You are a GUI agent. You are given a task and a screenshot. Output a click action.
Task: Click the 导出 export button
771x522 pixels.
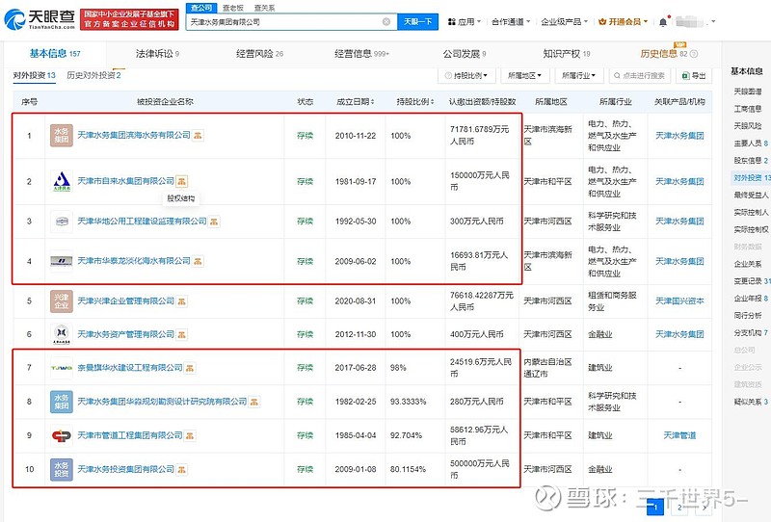(693, 76)
